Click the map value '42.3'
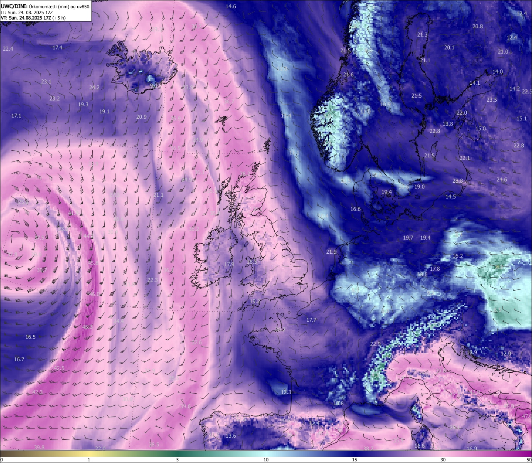 point(37,392)
